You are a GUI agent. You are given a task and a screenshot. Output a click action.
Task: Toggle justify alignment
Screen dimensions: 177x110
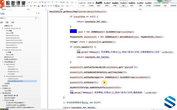coord(56,6)
